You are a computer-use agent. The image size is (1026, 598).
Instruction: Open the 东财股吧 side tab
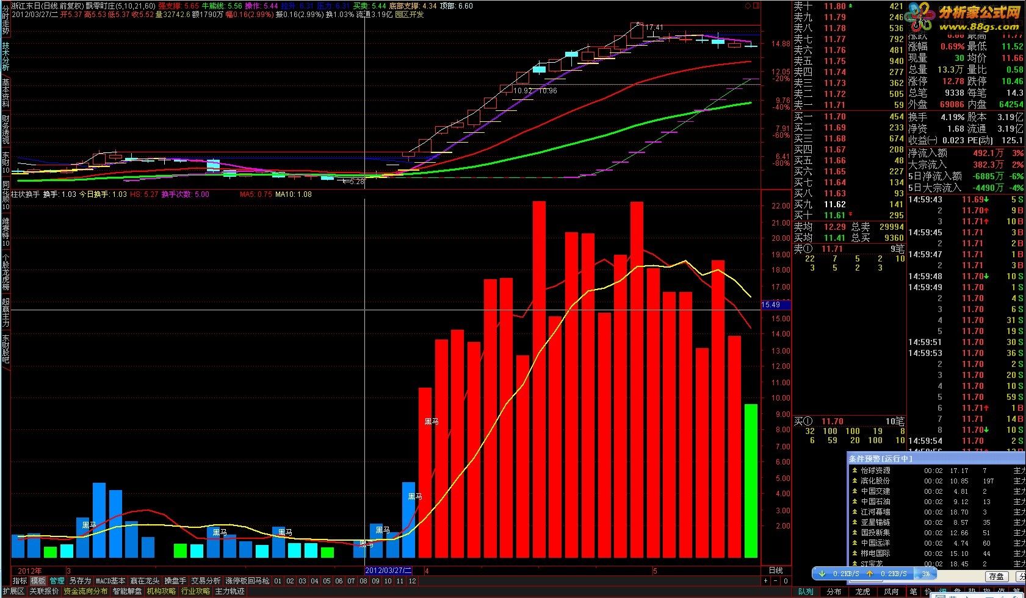pos(5,349)
